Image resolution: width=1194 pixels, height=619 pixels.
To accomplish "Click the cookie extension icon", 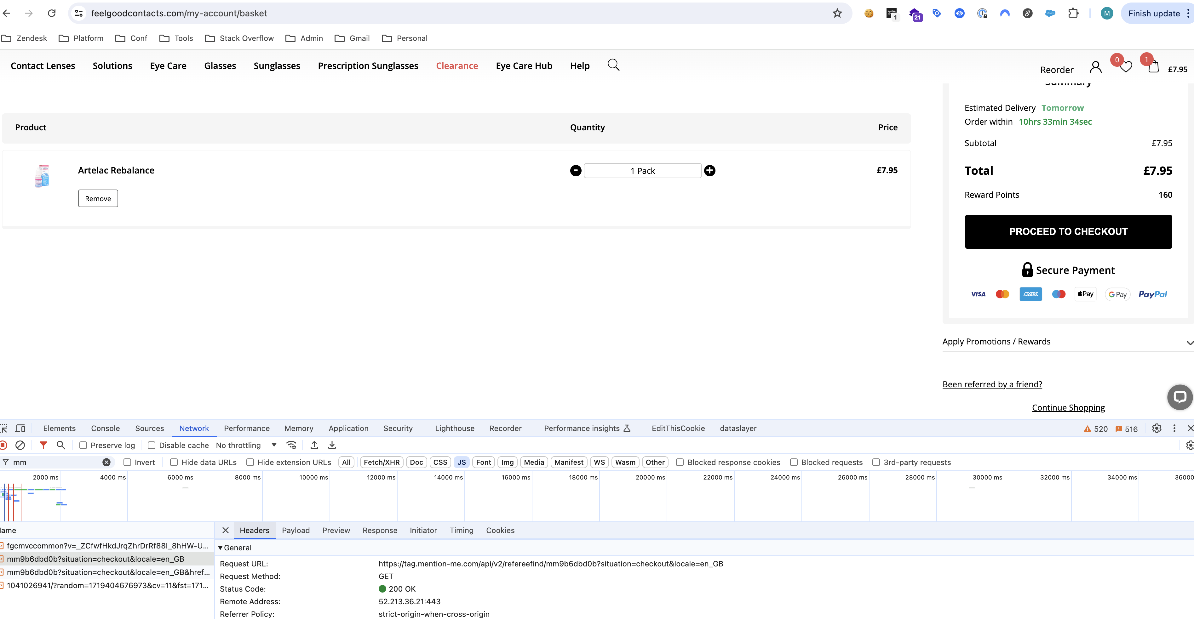I will tap(869, 13).
